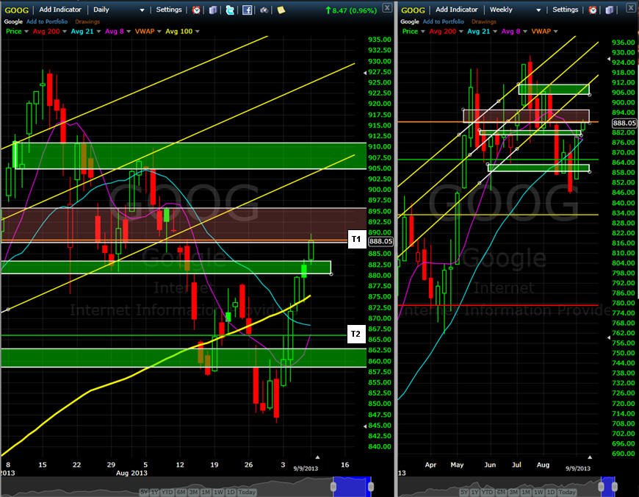639x497 pixels.
Task: Click the 8.47 (0.96%) price change
Action: pyautogui.click(x=351, y=10)
